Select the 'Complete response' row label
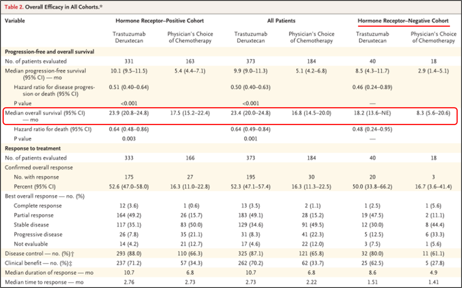This screenshot has height=288, width=462. tap(38, 206)
